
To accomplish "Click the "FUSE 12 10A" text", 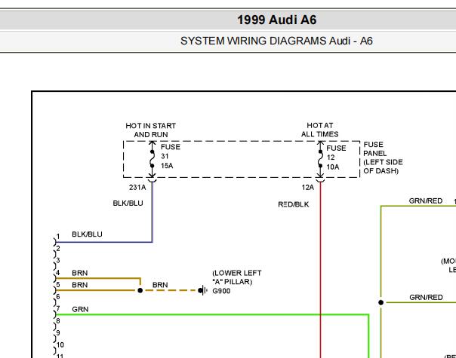I will (x=336, y=158).
